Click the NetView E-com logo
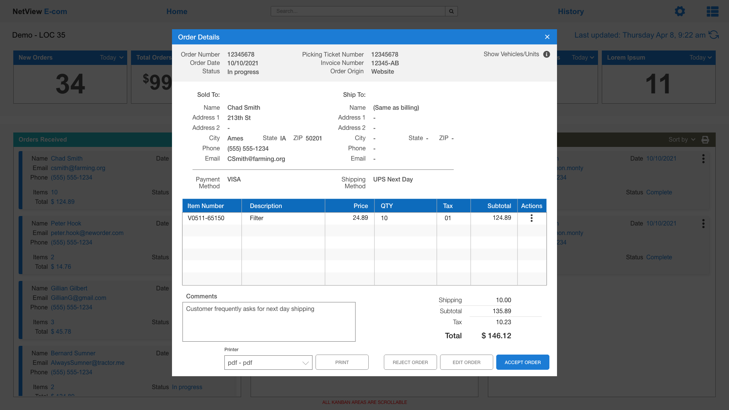Viewport: 729px width, 410px height. click(x=40, y=11)
